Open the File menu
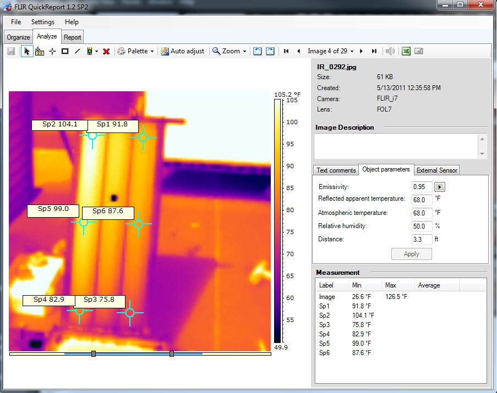497x393 pixels. (x=16, y=22)
